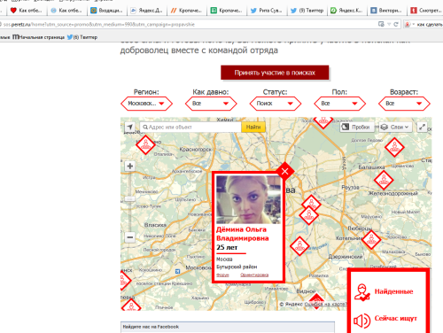Screen dimensions: 443x333
Task: Click the map geolocation arrow icon
Action: [x=129, y=127]
